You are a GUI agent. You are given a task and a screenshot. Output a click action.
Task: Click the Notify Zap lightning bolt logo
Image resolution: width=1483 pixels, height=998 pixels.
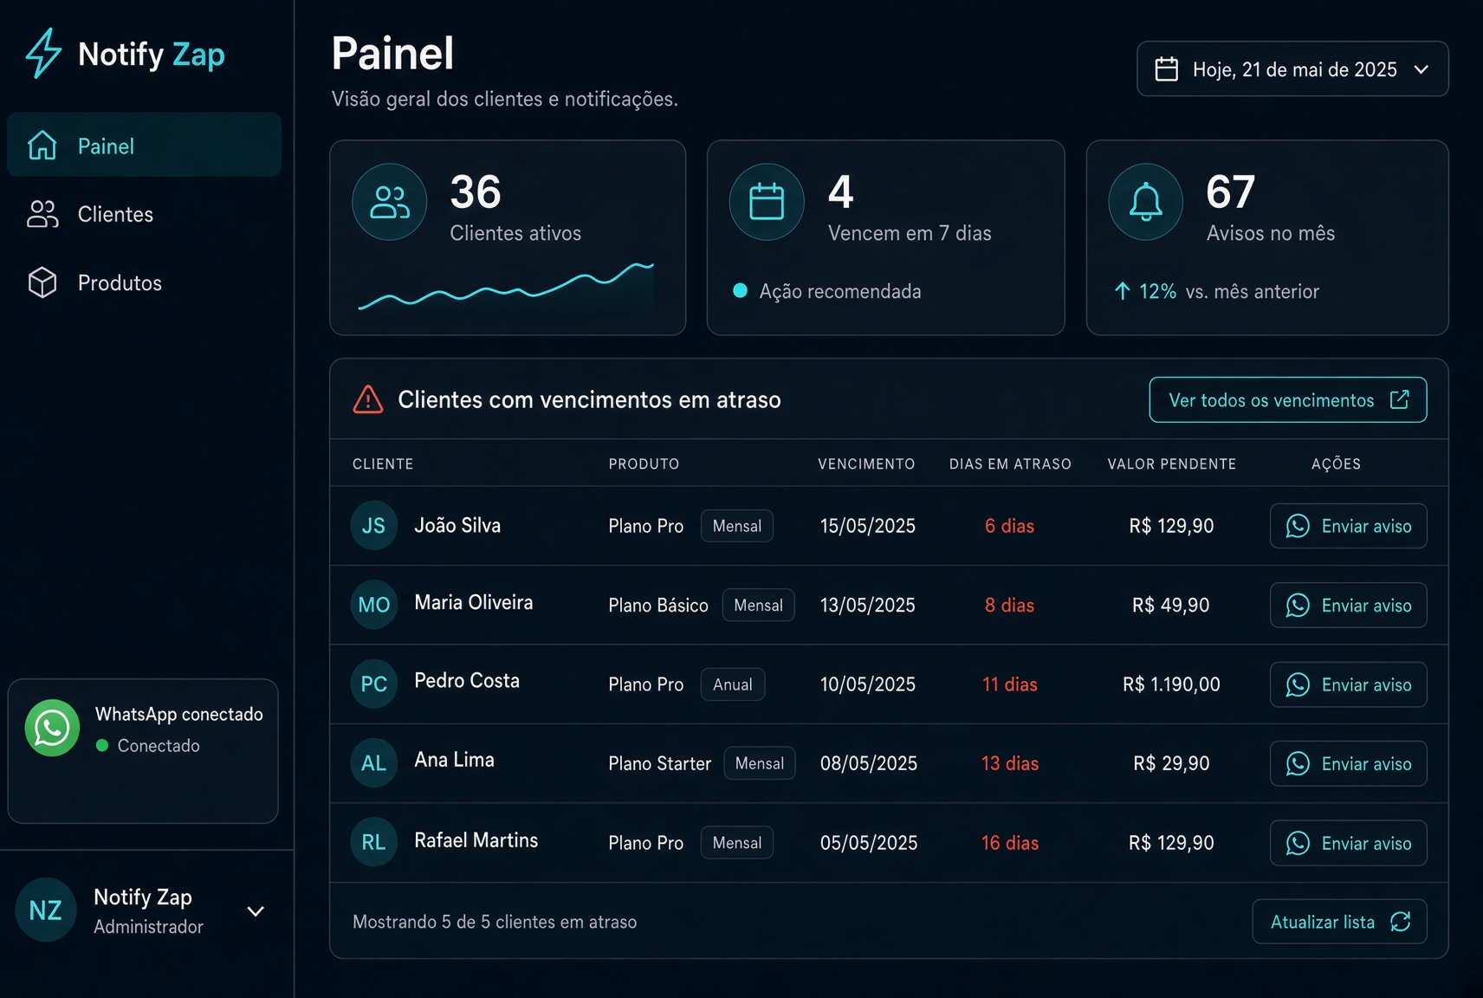(42, 54)
